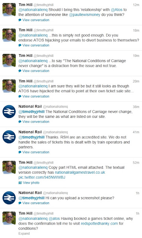Open Tim Hill's avatar on the 12m tweet
142x238 pixels.
(x=9, y=10)
